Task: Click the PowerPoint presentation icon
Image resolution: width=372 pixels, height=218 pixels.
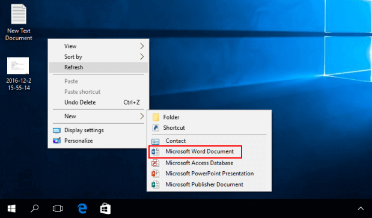Action: click(156, 174)
